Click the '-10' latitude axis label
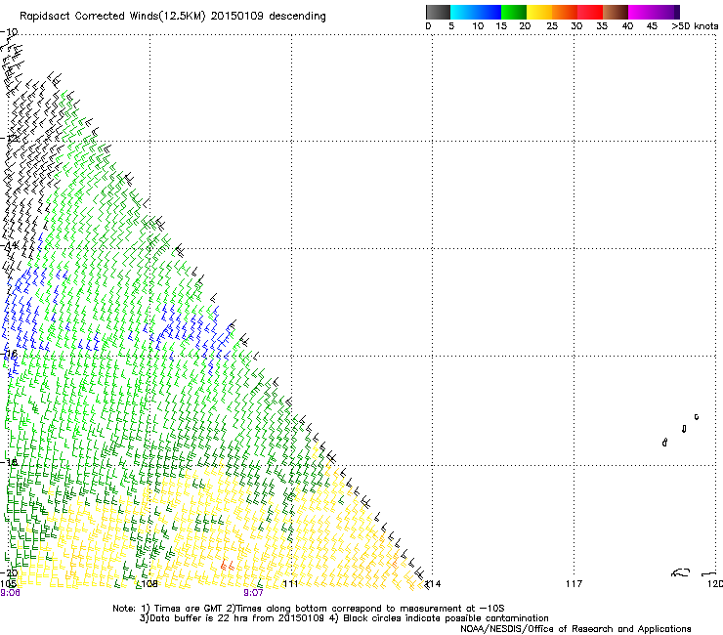 tap(9, 32)
